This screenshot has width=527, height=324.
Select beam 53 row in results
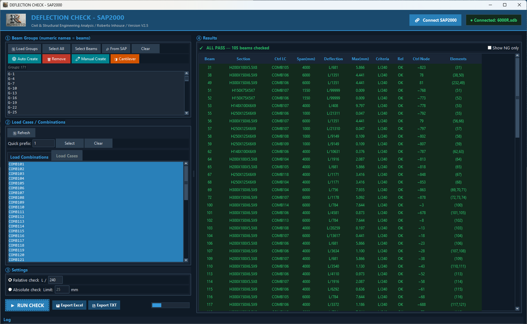tap(341, 106)
